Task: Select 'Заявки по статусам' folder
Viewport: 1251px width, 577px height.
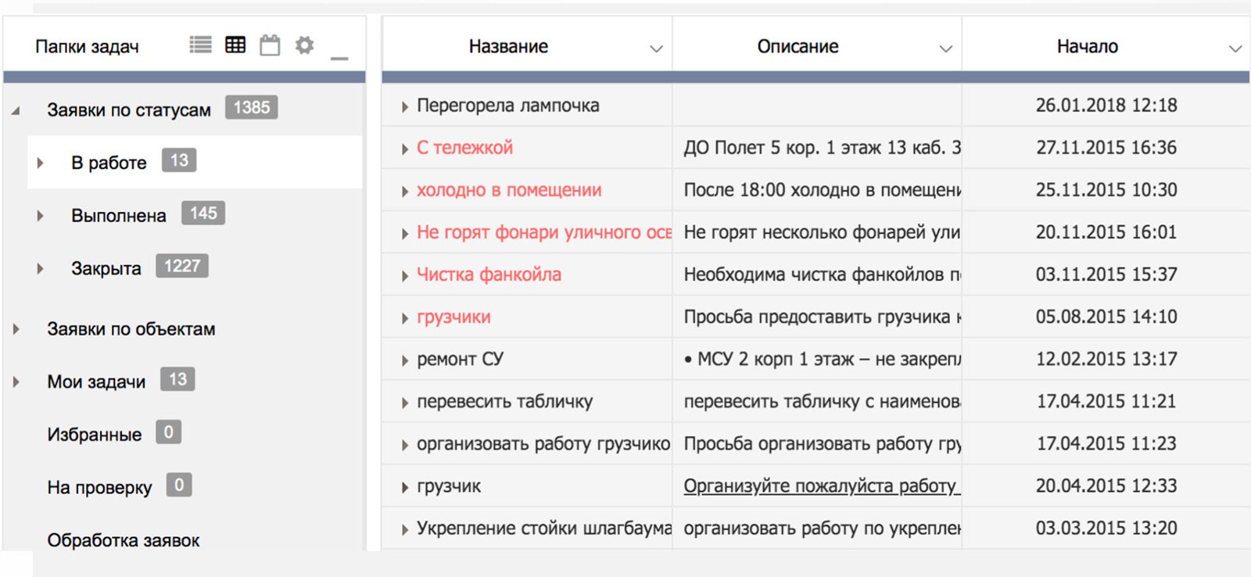Action: (x=129, y=110)
